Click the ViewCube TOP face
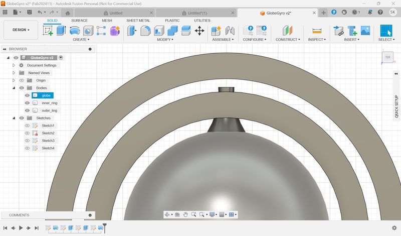This screenshot has height=236, width=401. (x=387, y=57)
